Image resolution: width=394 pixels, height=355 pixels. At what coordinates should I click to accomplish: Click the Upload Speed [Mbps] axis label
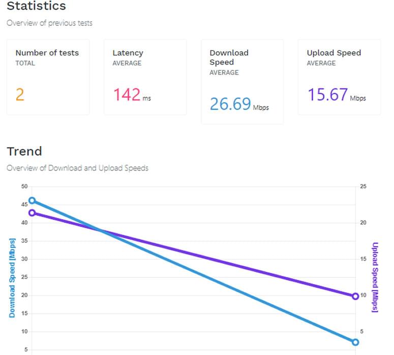click(375, 277)
